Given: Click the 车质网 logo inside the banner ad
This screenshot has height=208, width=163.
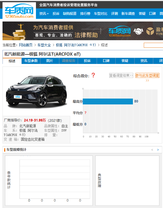Looking at the screenshot, I should [120, 31].
